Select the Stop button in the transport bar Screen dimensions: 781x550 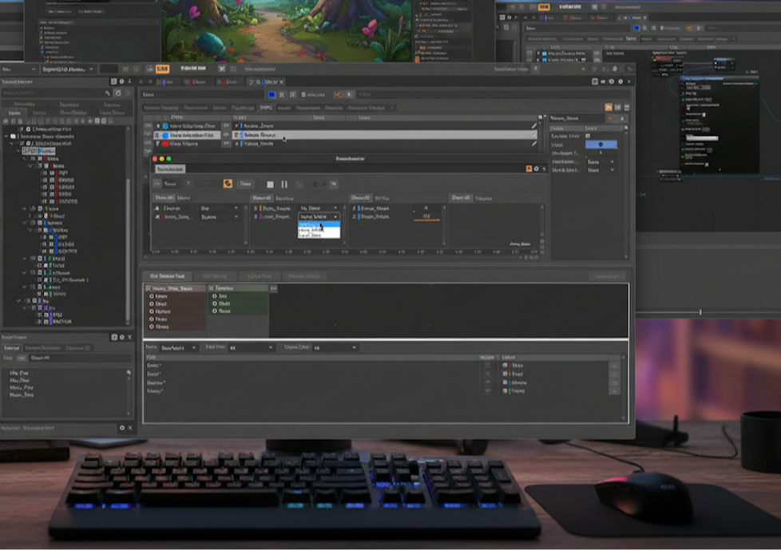[270, 183]
